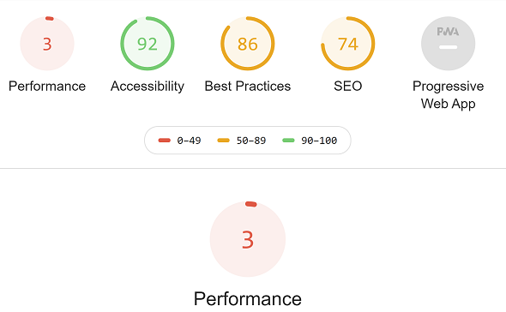Click the green 90-100 legend marker
The image size is (506, 312).
[x=288, y=141]
